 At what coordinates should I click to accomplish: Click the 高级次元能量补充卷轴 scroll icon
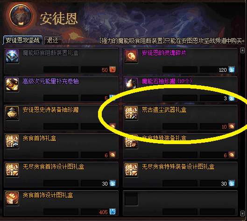12,85
